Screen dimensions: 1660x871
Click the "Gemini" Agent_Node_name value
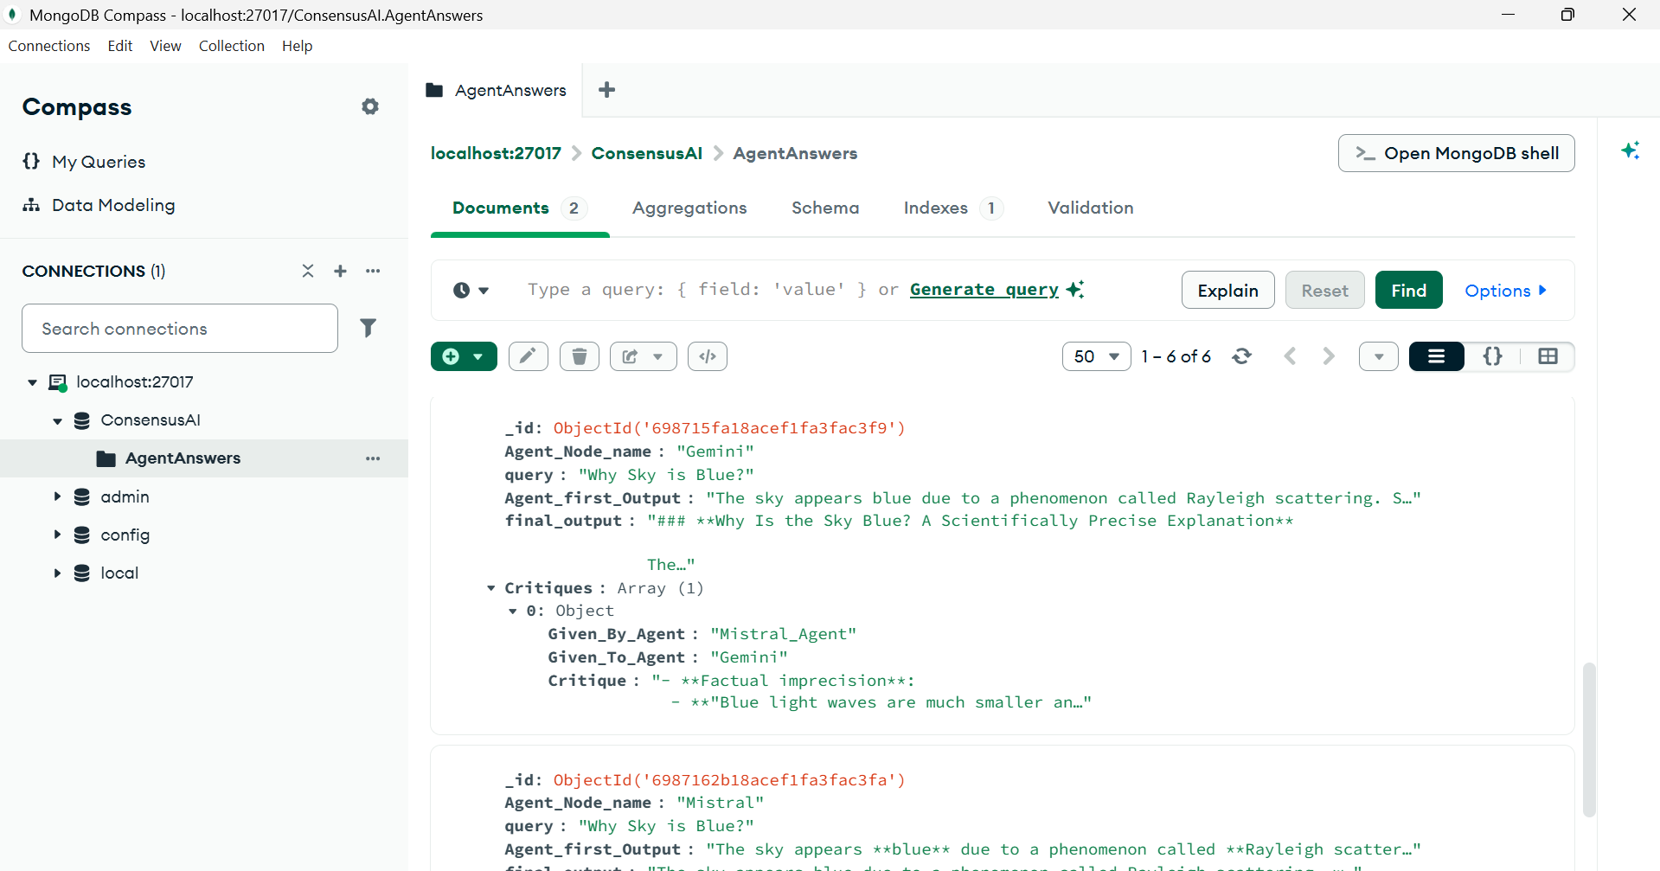coord(715,452)
